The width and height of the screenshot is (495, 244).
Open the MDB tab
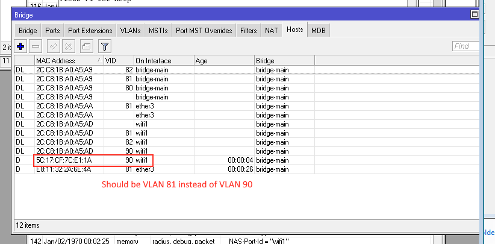318,31
